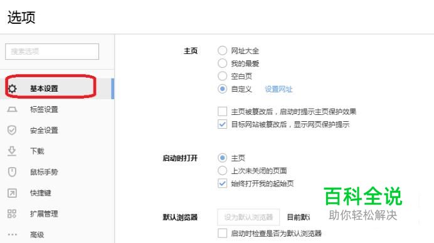Click the shortcut arrow icon beside 快捷键
This screenshot has height=243, width=434.
coord(12,193)
